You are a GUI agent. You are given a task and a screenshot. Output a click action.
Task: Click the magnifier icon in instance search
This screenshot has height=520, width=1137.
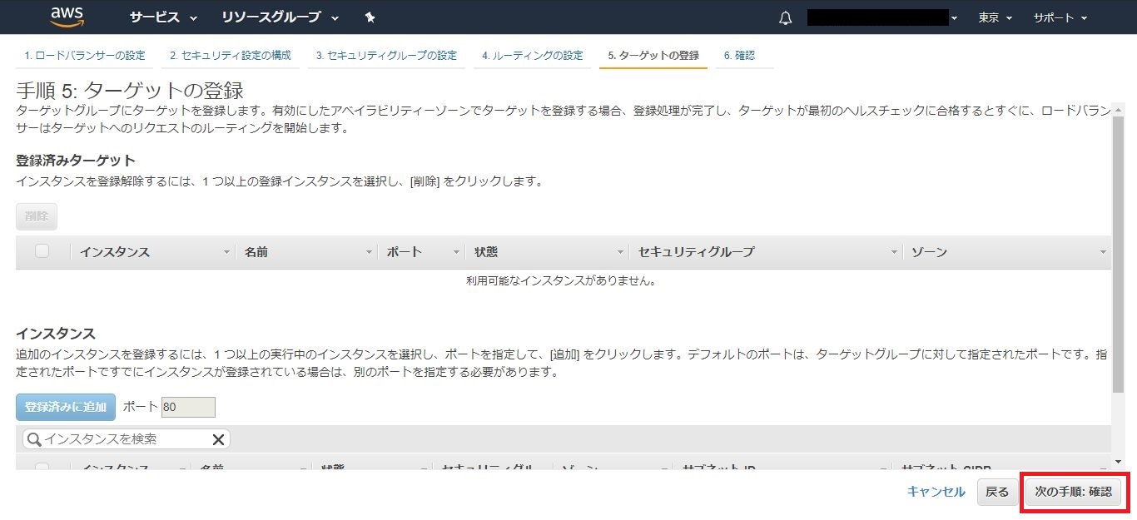coord(33,439)
